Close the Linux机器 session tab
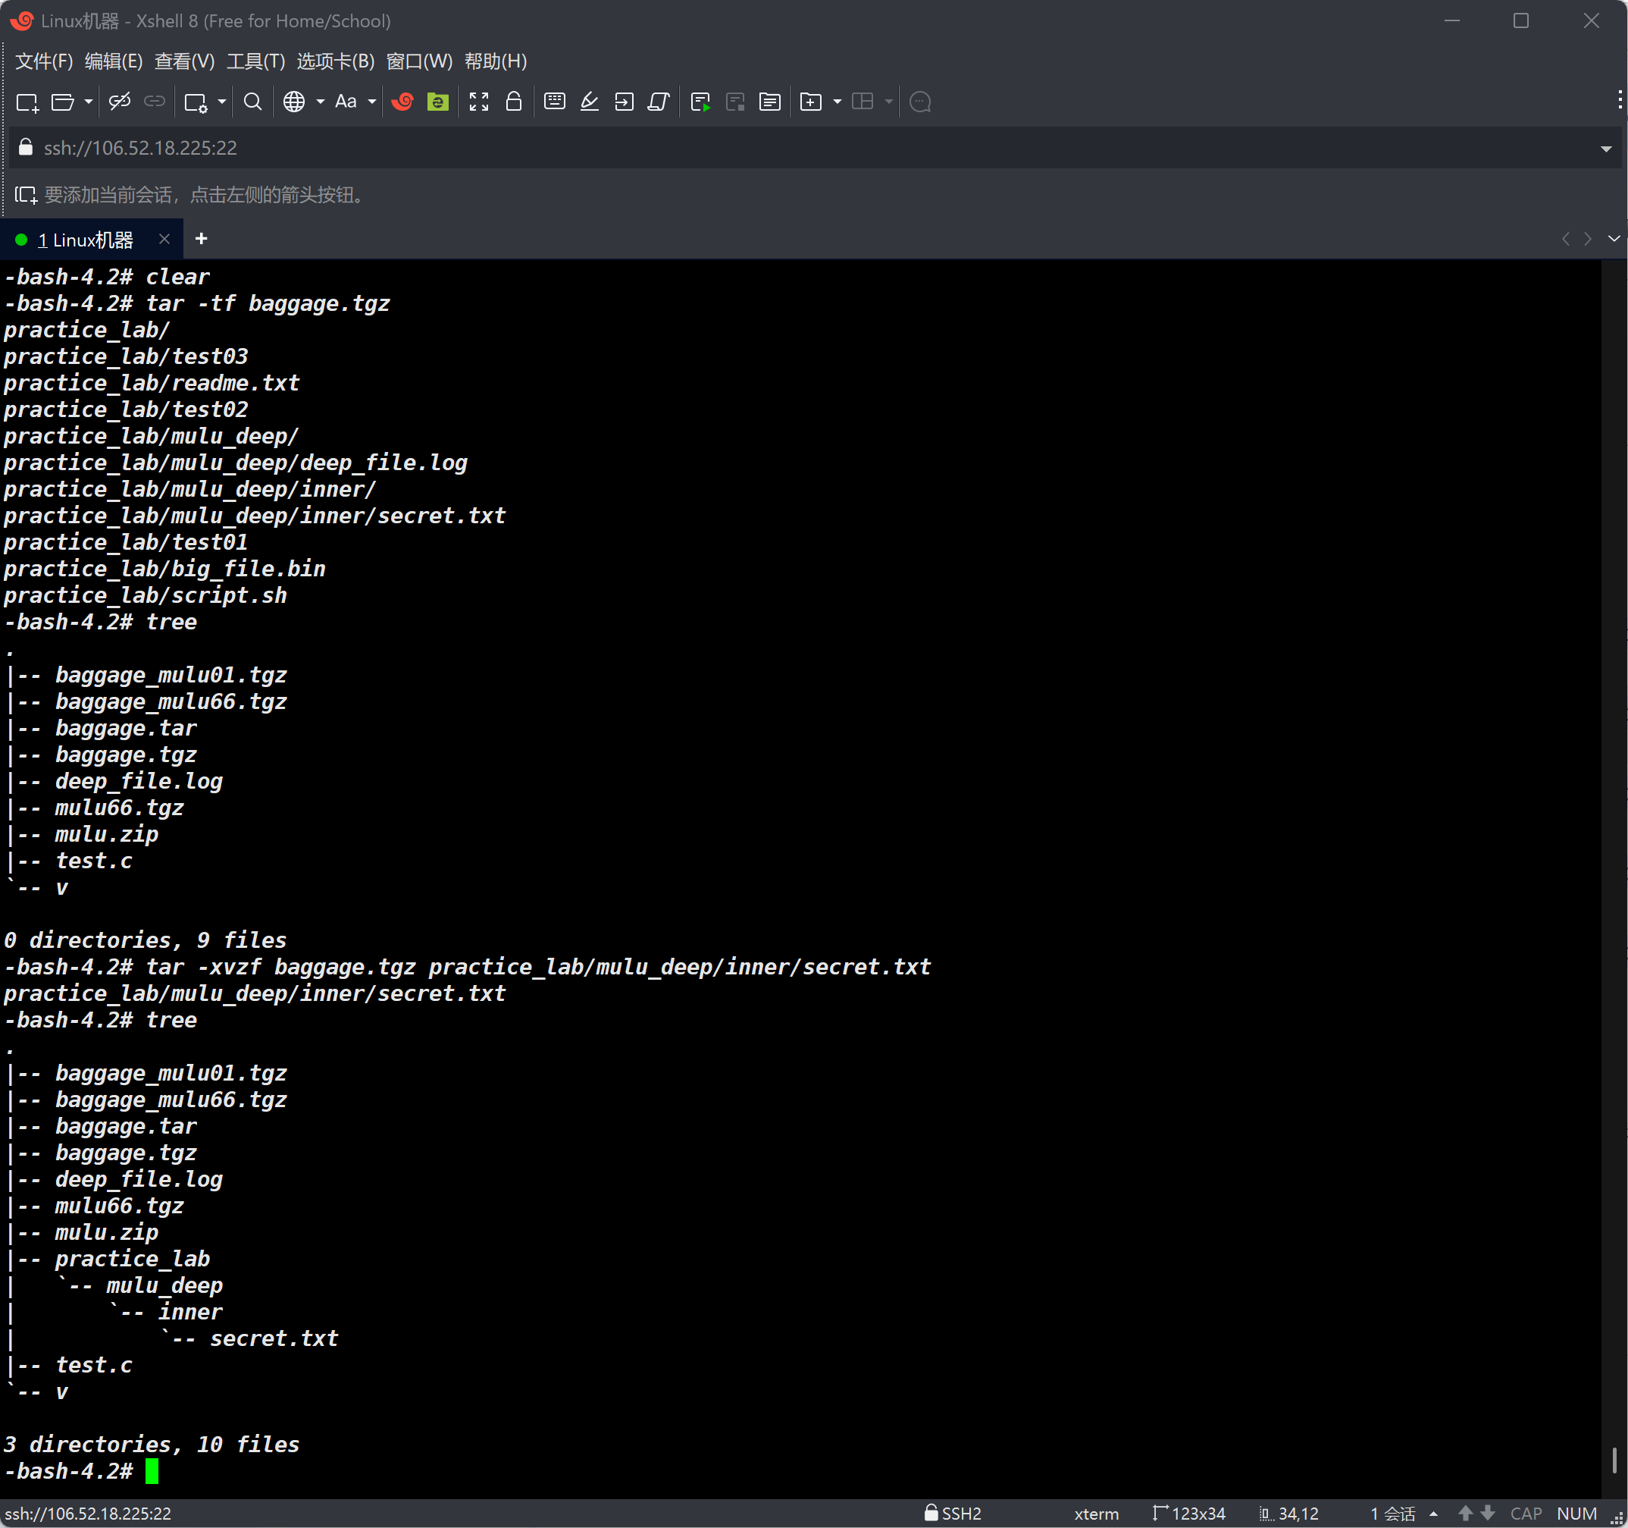The image size is (1628, 1528). point(164,238)
